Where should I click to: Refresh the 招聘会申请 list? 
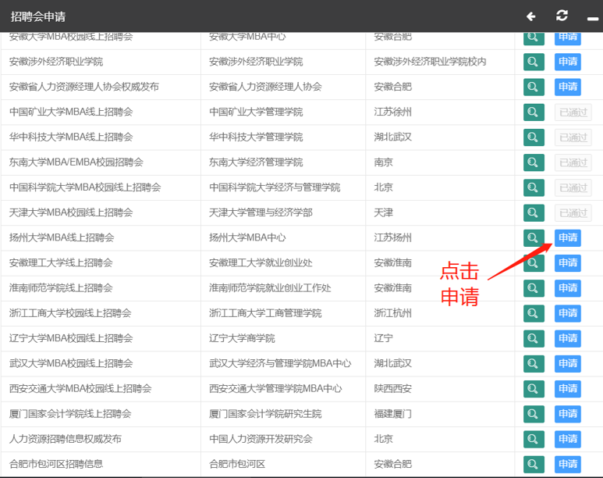coord(562,16)
